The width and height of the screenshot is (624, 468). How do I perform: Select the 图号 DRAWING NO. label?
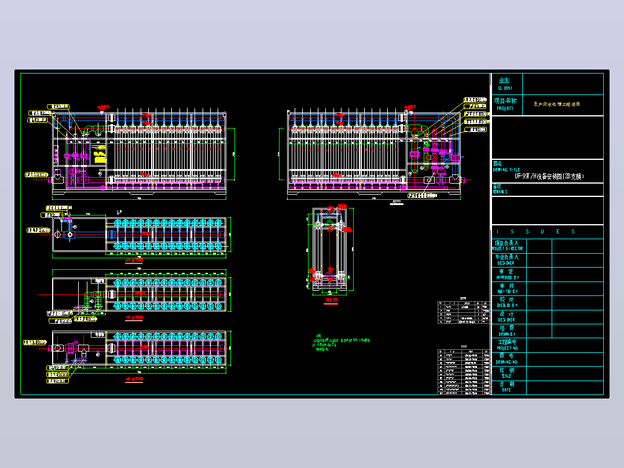point(506,359)
